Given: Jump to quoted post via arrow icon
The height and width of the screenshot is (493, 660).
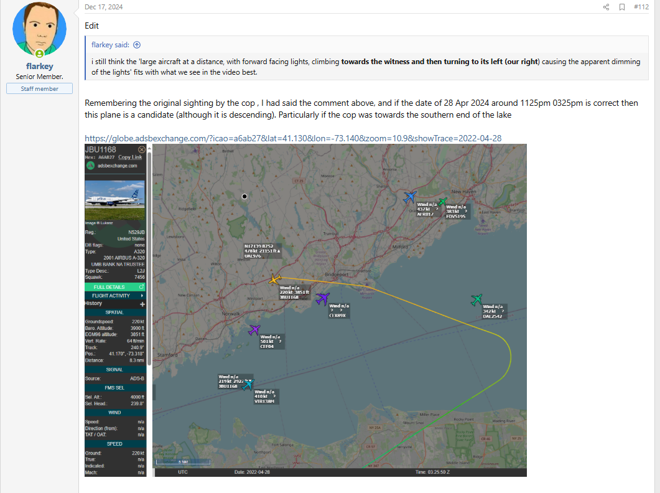Looking at the screenshot, I should (x=137, y=45).
